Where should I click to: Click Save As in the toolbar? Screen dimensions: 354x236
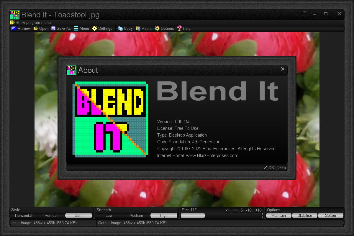click(x=61, y=28)
